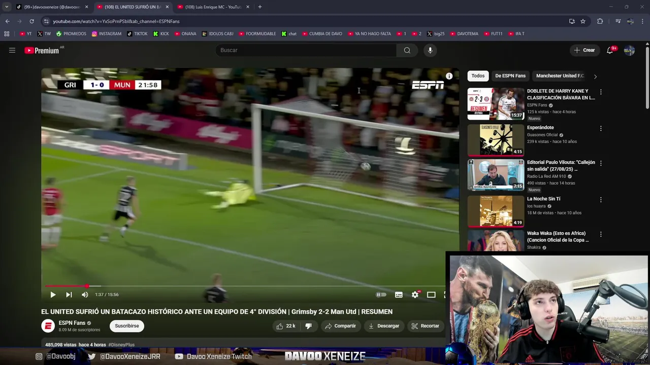
Task: Seek on the video progress bar
Action: tap(246, 286)
